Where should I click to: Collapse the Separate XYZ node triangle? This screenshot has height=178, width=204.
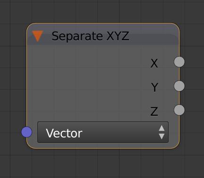37,36
